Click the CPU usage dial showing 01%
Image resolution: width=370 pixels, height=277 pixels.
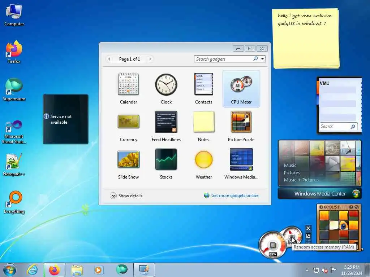point(272,245)
